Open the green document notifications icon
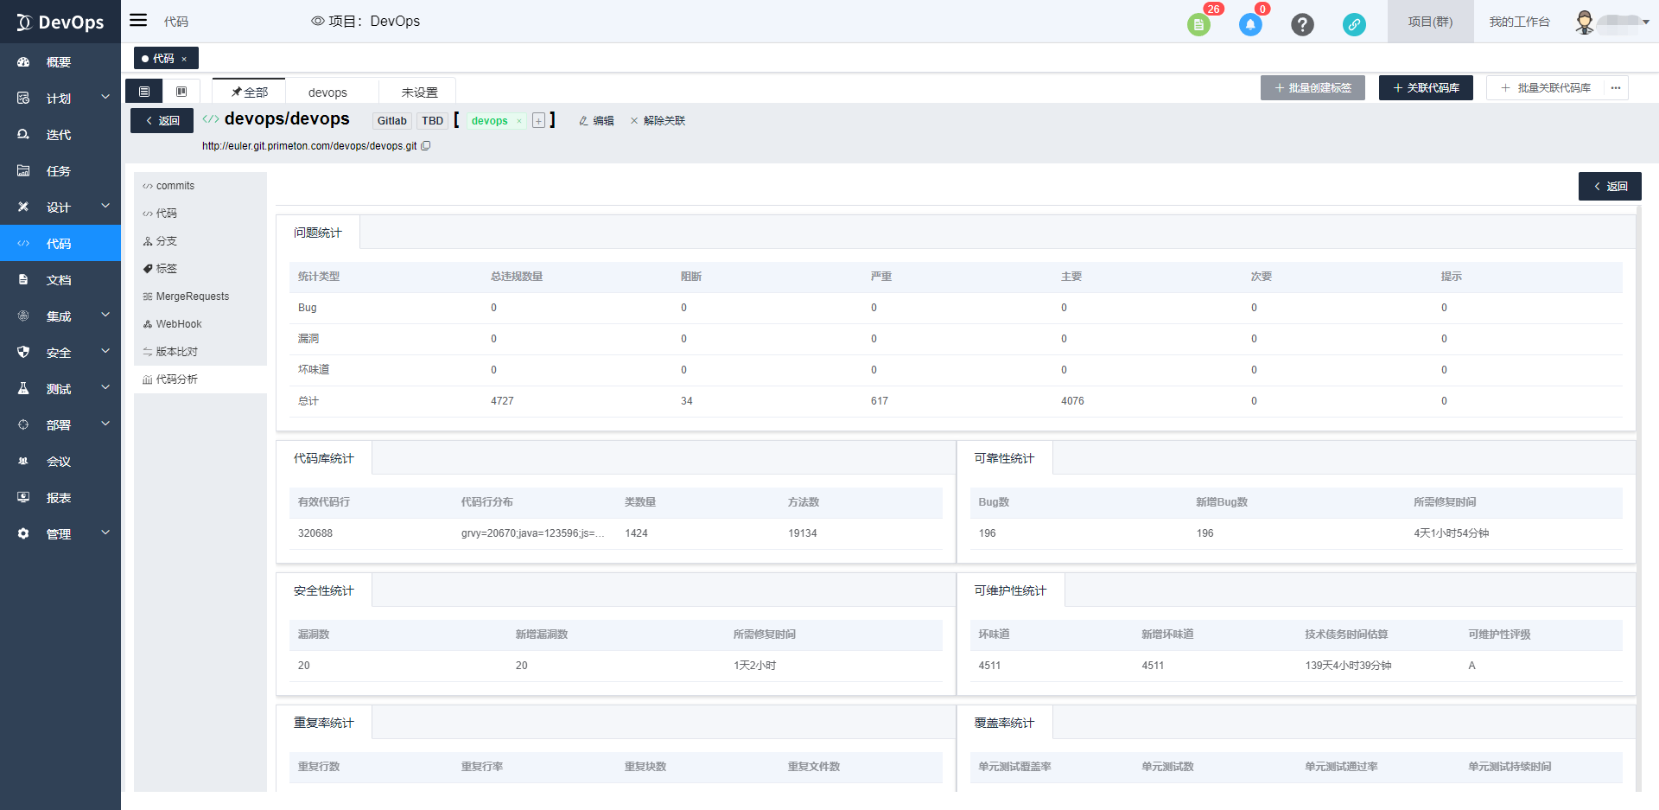This screenshot has width=1659, height=810. pyautogui.click(x=1198, y=25)
